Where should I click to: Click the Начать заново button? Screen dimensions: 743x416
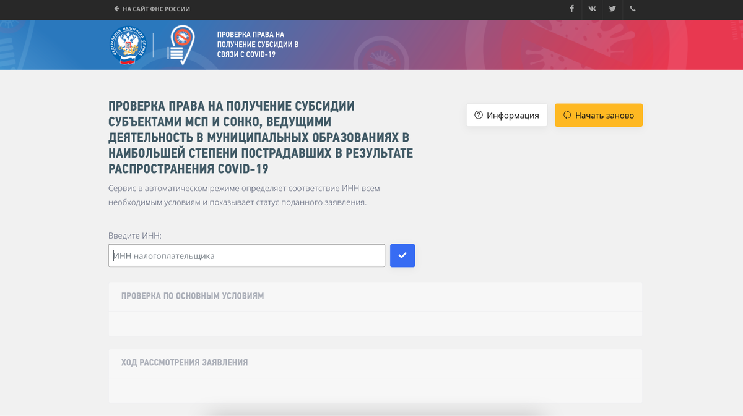pyautogui.click(x=599, y=115)
